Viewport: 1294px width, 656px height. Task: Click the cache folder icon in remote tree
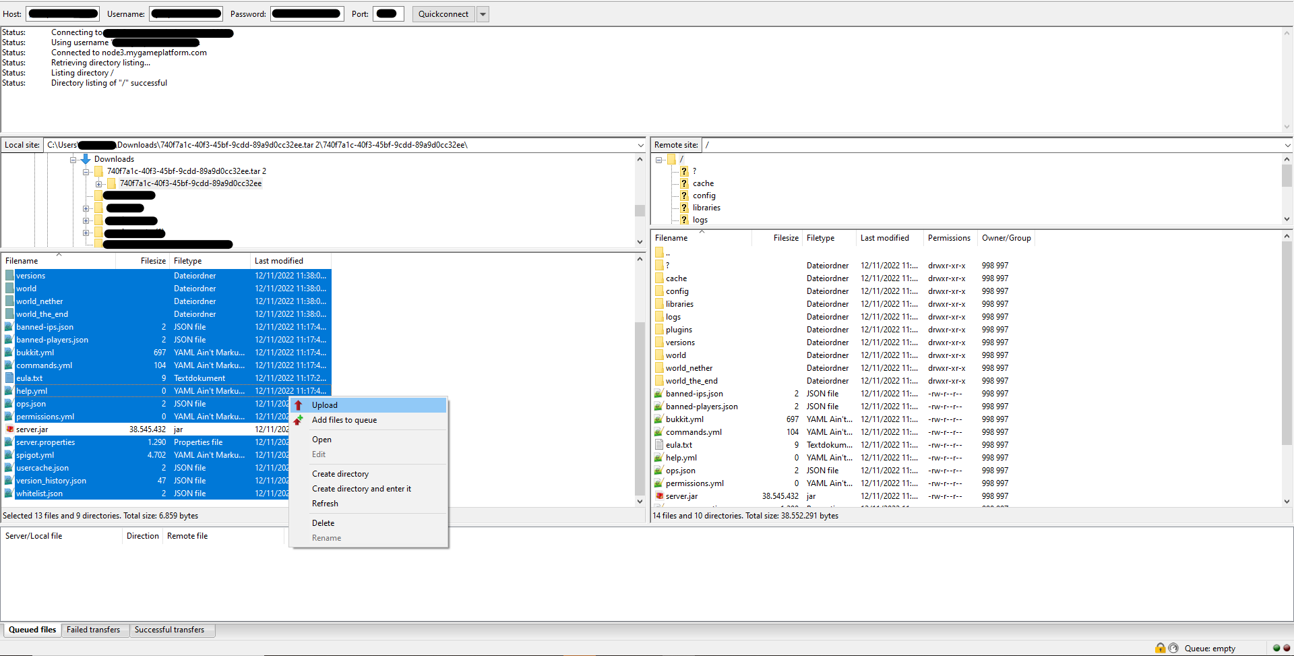point(684,183)
